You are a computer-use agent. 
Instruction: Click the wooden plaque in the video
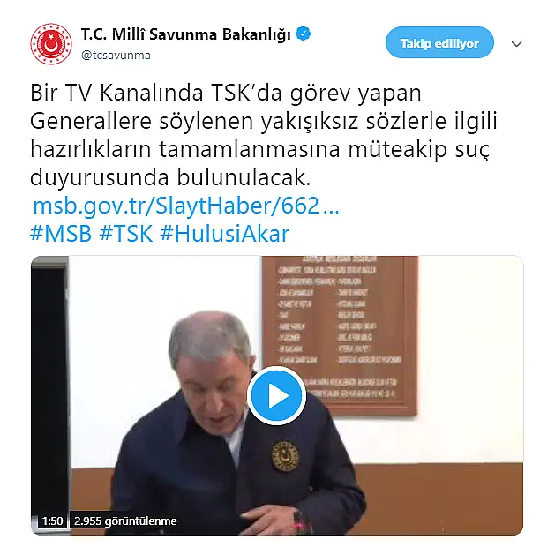click(x=340, y=334)
